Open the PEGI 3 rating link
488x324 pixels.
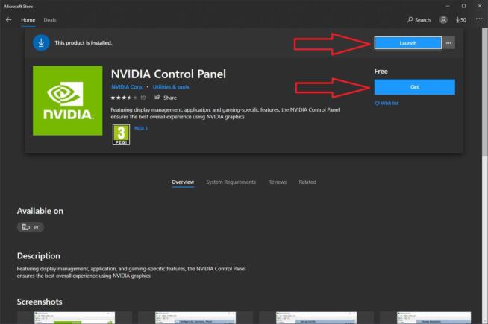point(141,128)
